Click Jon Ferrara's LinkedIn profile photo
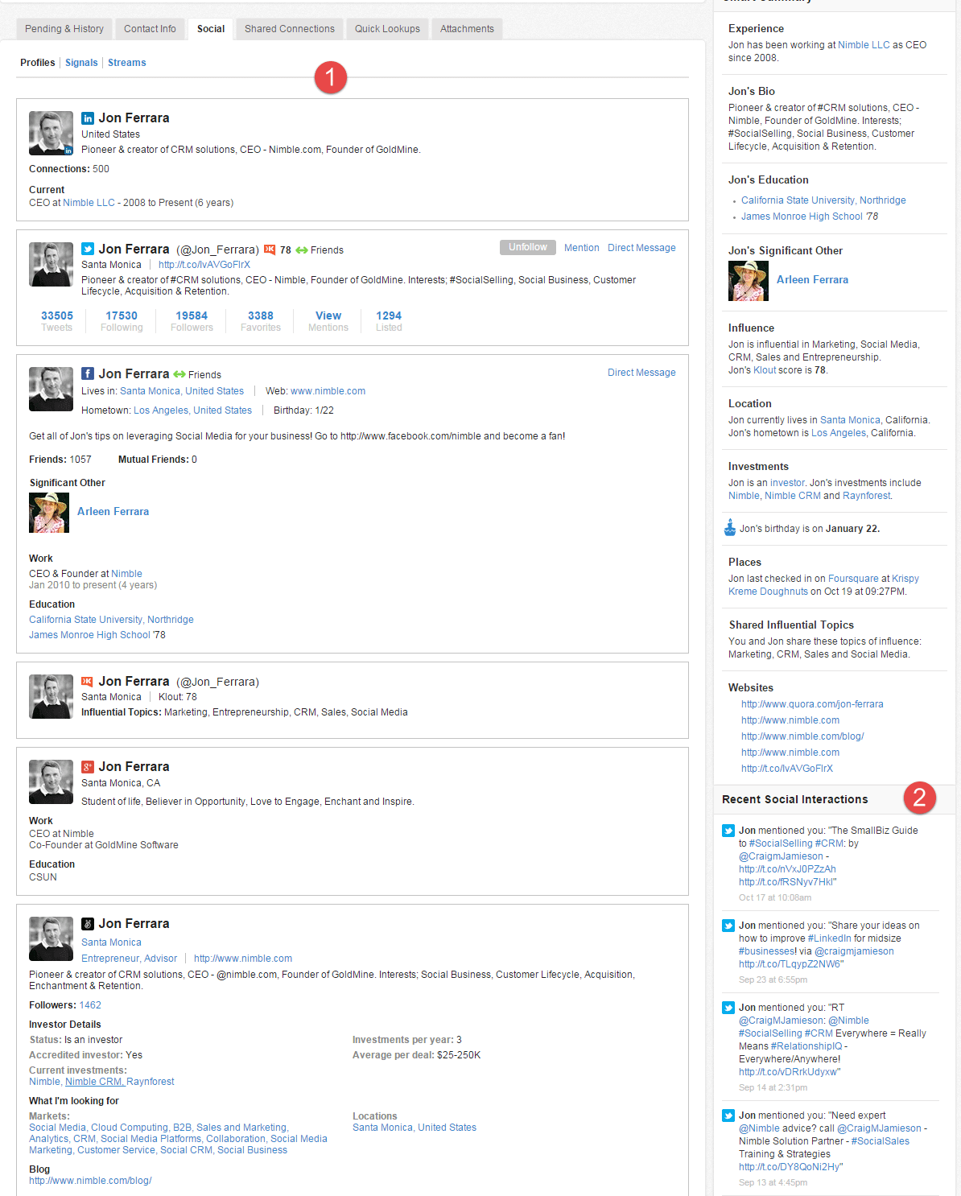 pos(51,133)
